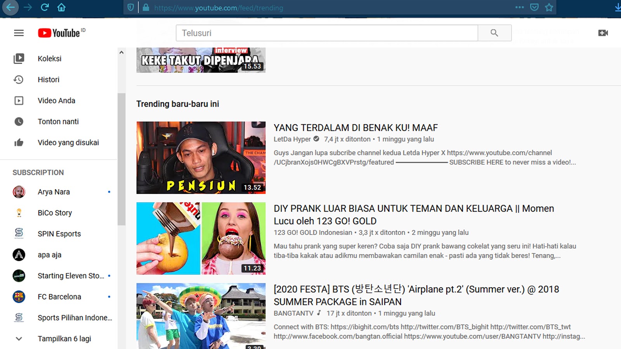
Task: Open the BiCo Story channel avatar
Action: point(19,213)
